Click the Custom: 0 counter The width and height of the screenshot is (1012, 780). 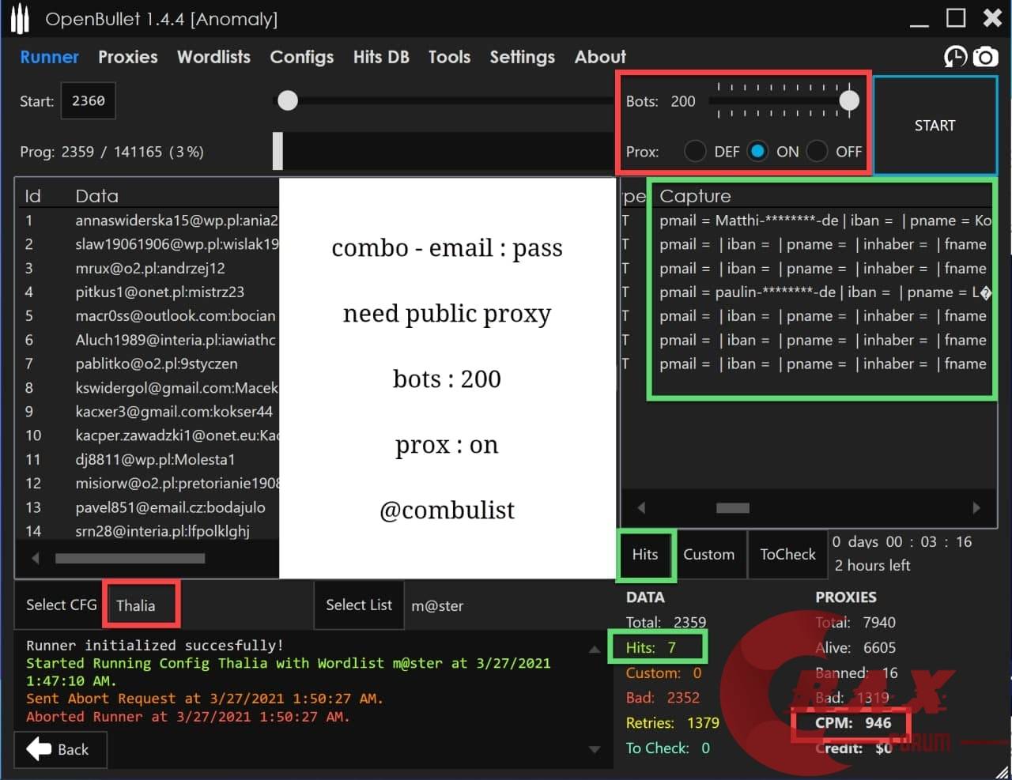(x=663, y=673)
